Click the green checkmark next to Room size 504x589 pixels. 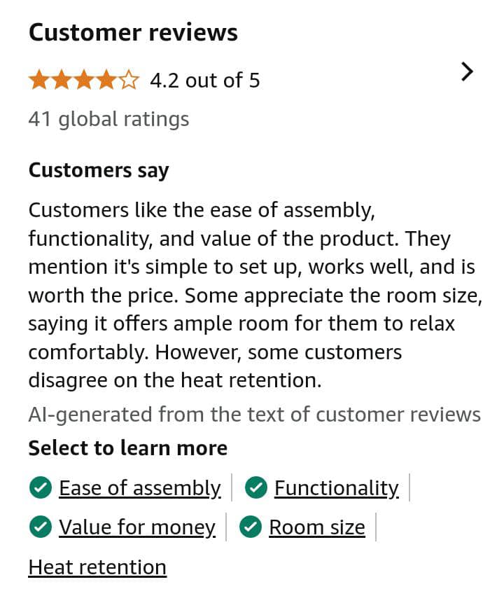pos(251,527)
